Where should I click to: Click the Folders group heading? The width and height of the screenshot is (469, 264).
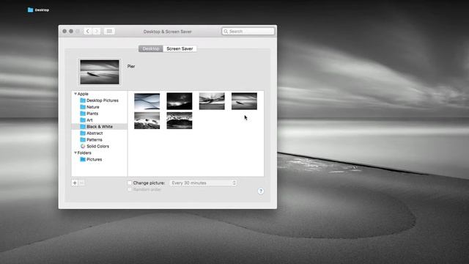coord(84,153)
